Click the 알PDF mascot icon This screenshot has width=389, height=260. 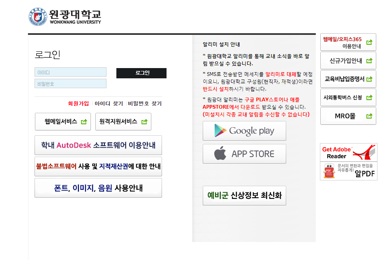pos(329,171)
